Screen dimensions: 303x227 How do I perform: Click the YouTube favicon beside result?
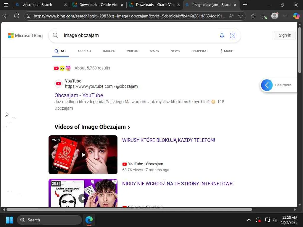coord(58,84)
